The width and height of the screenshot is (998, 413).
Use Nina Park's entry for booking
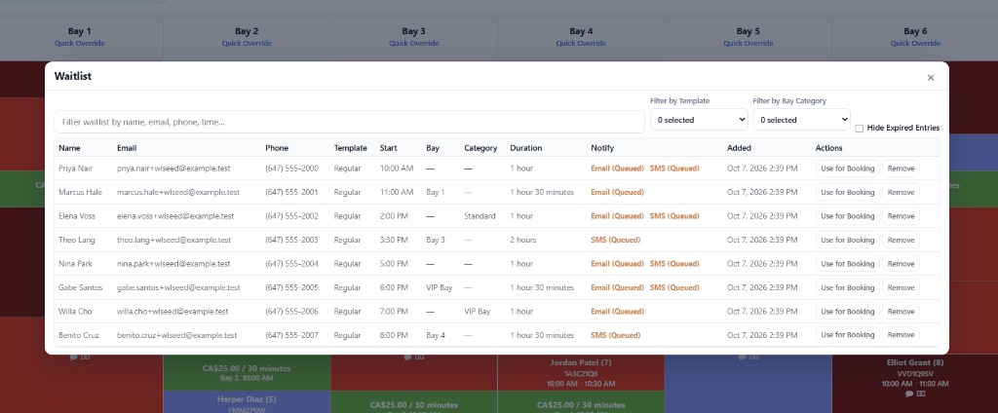[x=847, y=263]
